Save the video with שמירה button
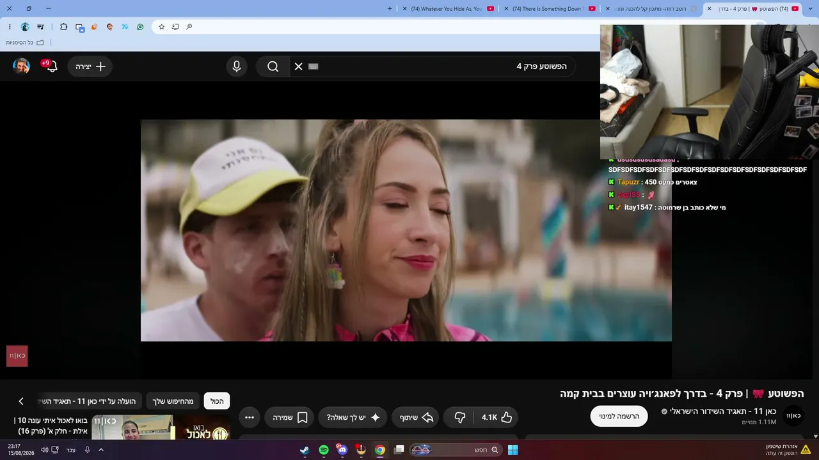Image resolution: width=819 pixels, height=460 pixels. [289, 417]
